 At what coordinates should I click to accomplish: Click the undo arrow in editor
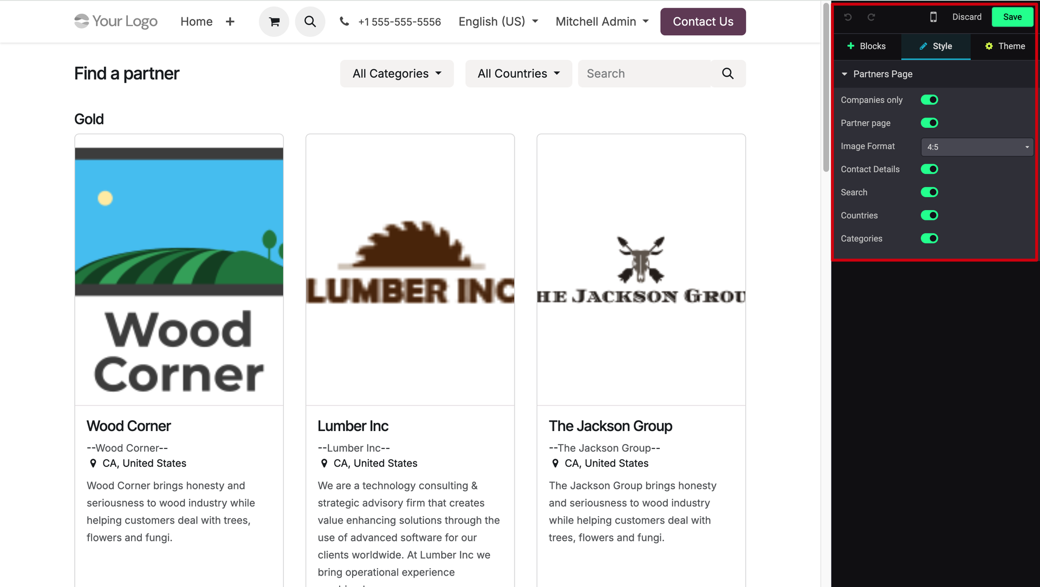(848, 17)
